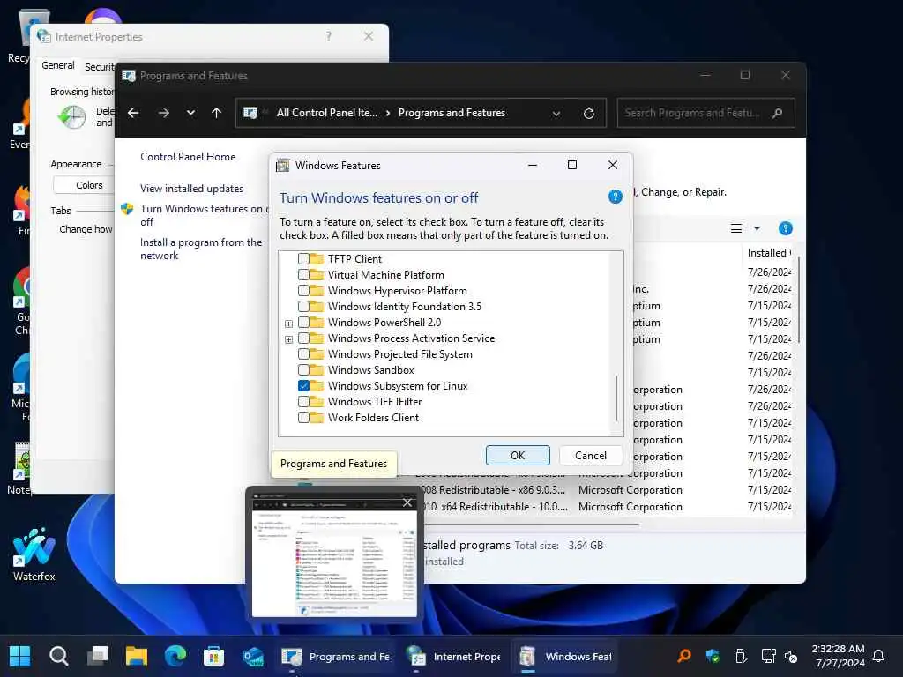Click the Windows Features help icon

[x=615, y=197]
